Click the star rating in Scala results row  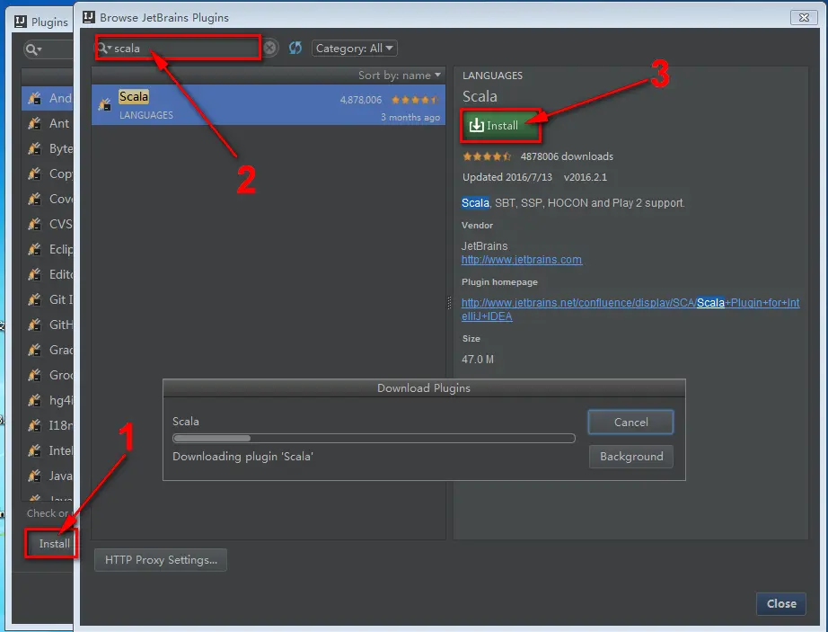415,100
